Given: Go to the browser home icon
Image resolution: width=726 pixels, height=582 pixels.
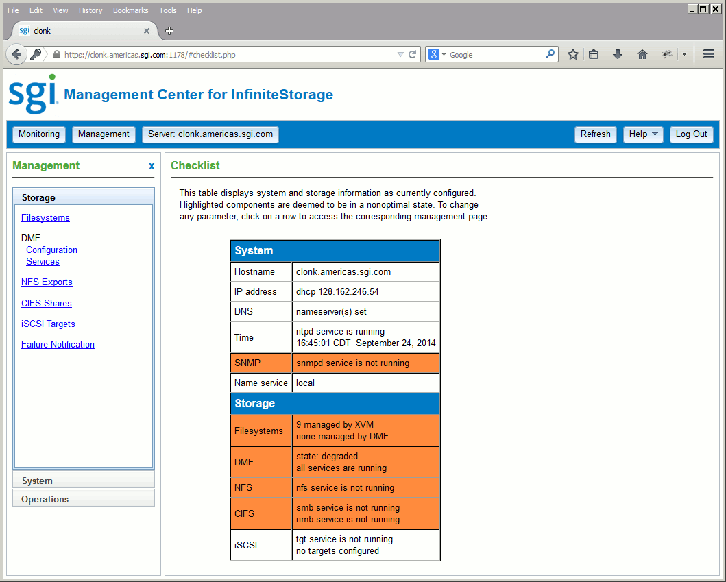Looking at the screenshot, I should pos(642,55).
